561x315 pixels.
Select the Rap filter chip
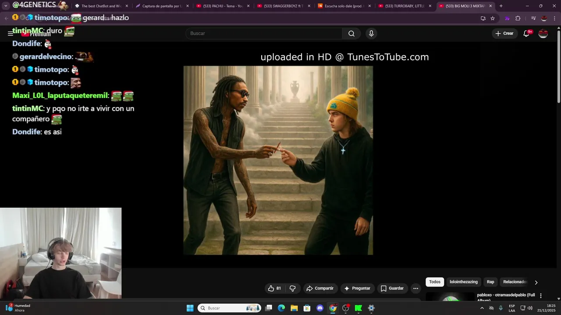pyautogui.click(x=490, y=282)
